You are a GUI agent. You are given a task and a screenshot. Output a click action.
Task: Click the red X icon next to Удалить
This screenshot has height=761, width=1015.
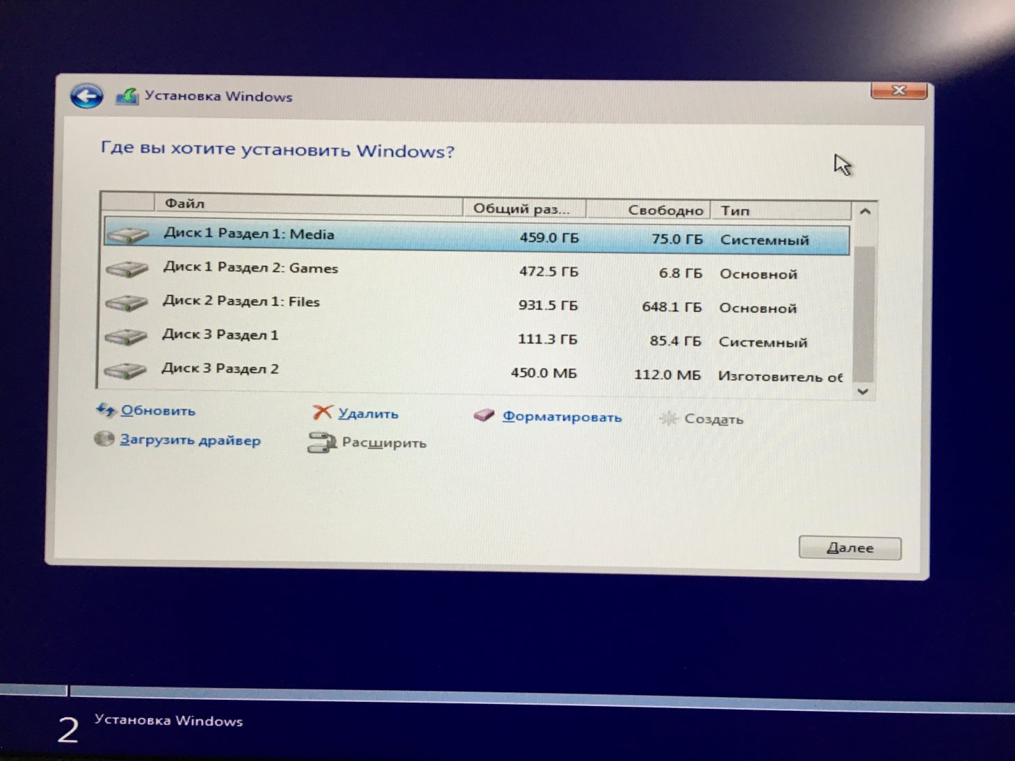pos(323,413)
